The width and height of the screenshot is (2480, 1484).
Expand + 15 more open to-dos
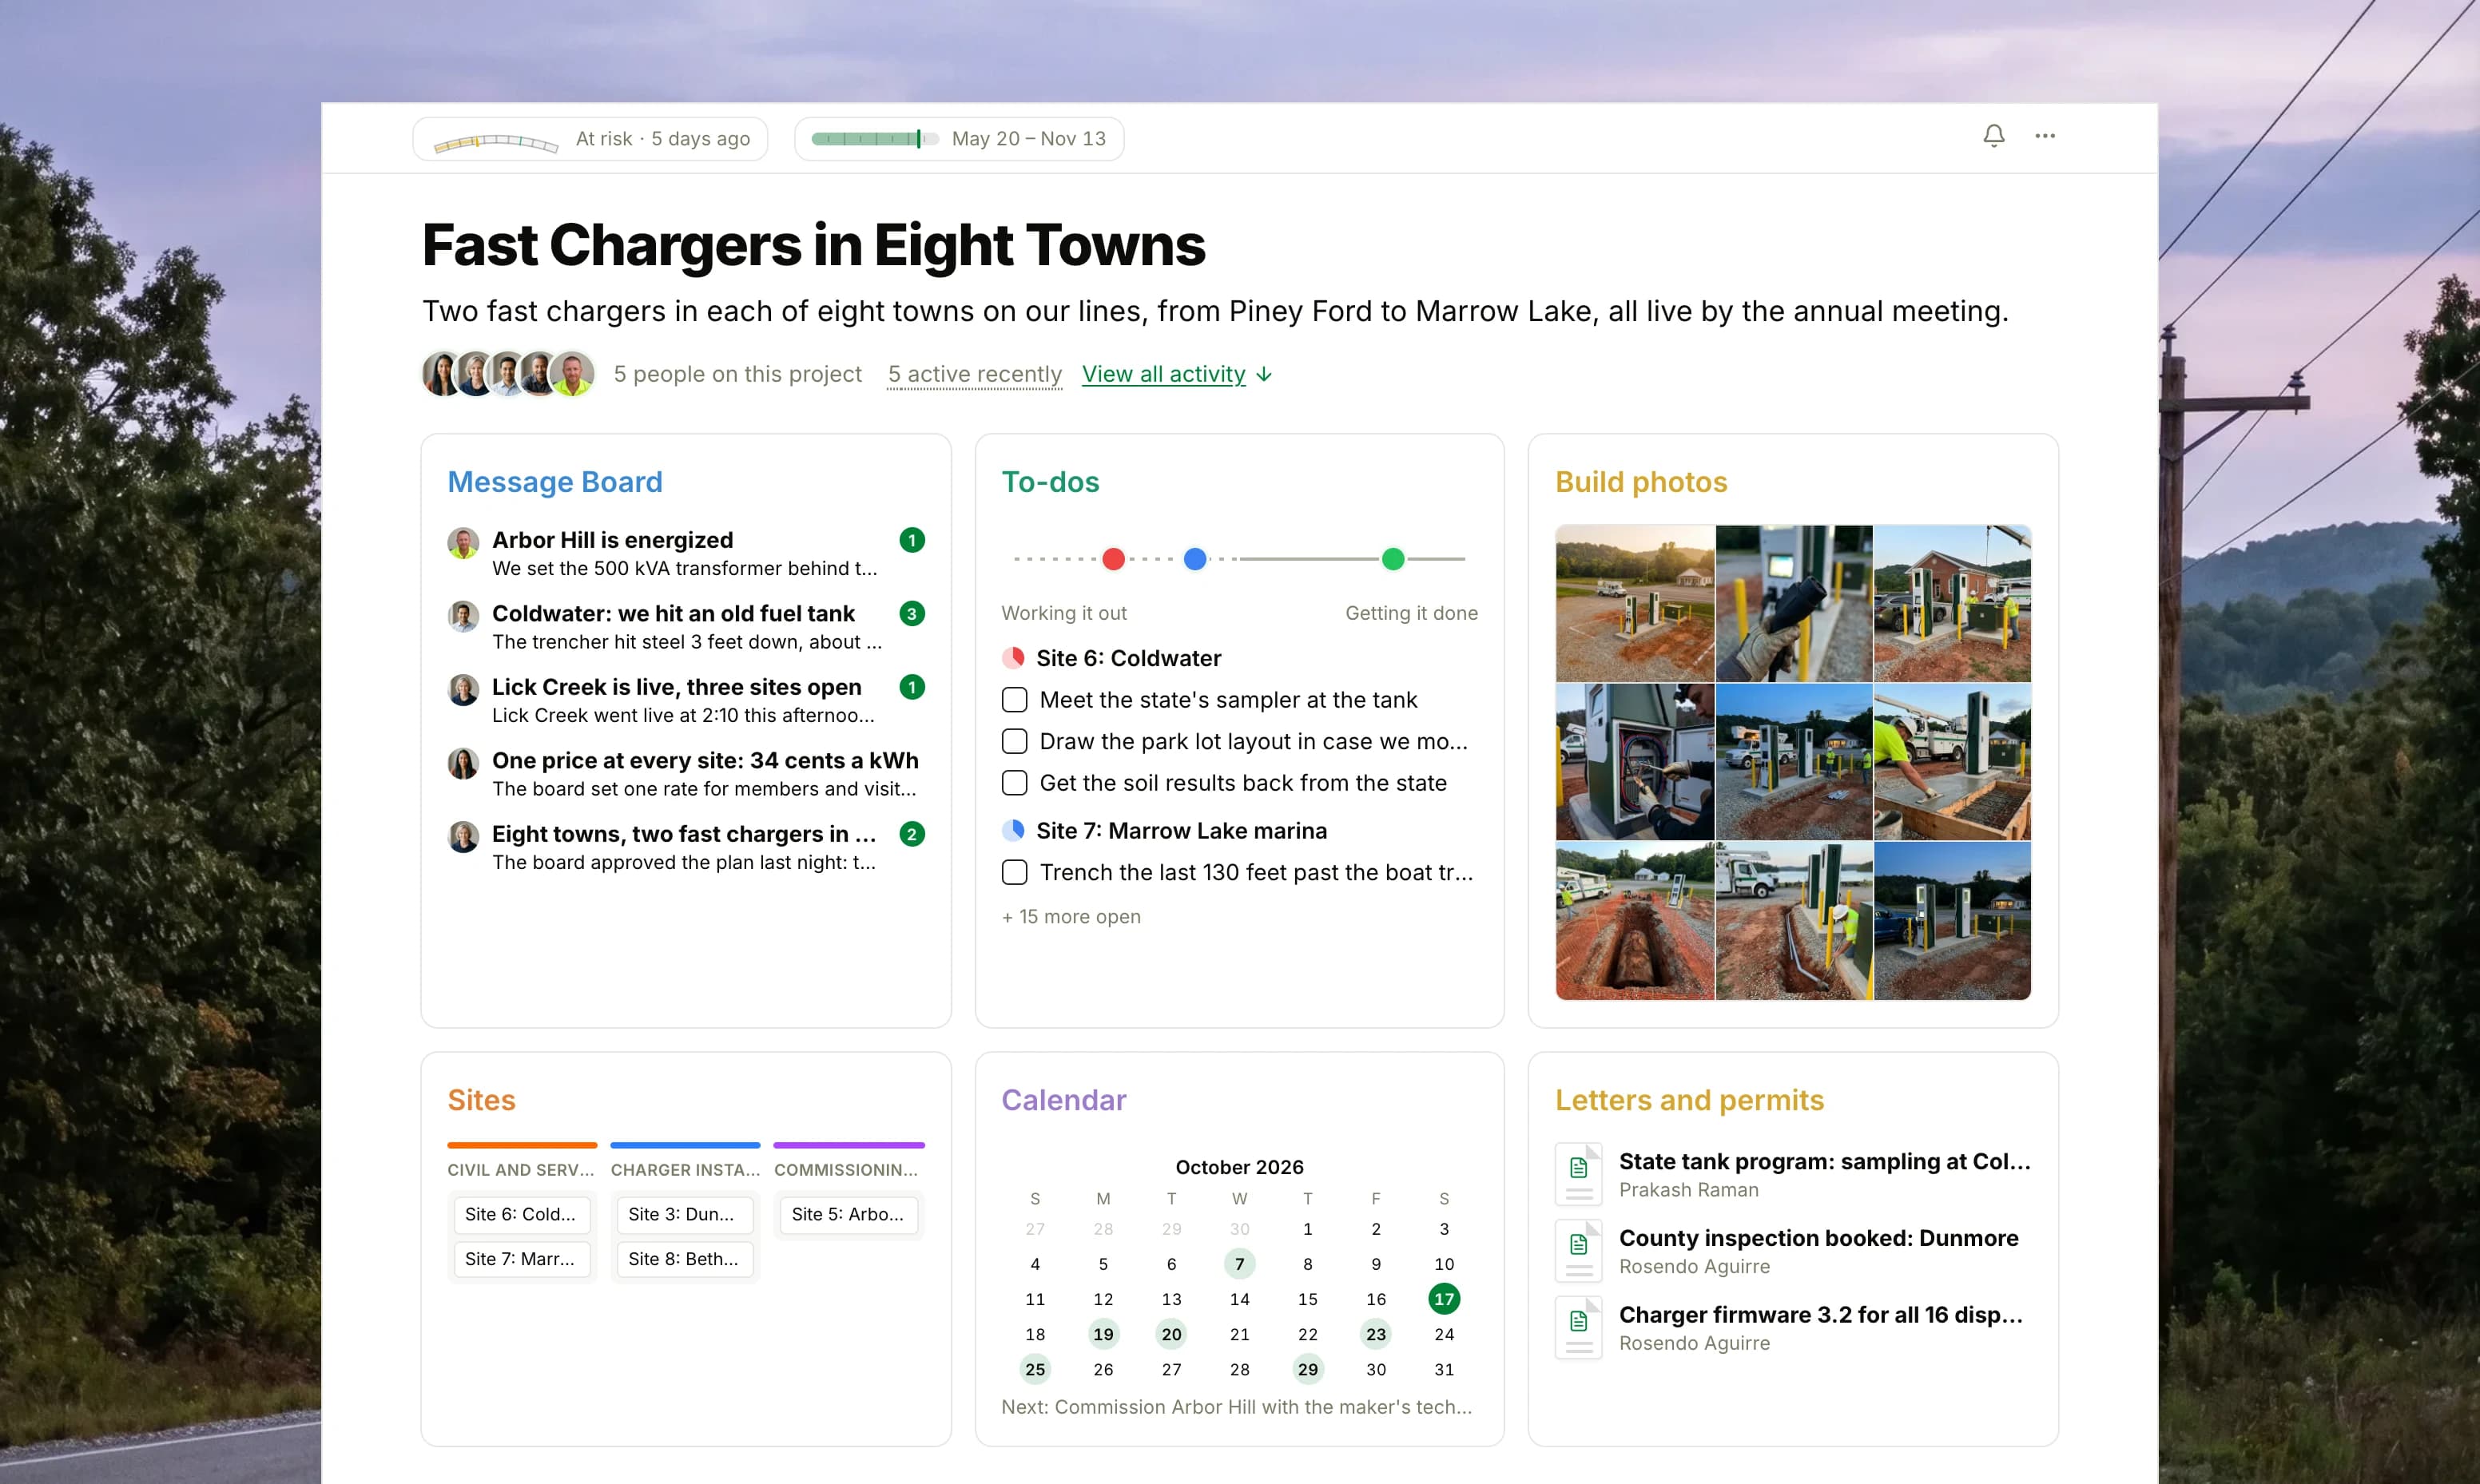point(1071,917)
